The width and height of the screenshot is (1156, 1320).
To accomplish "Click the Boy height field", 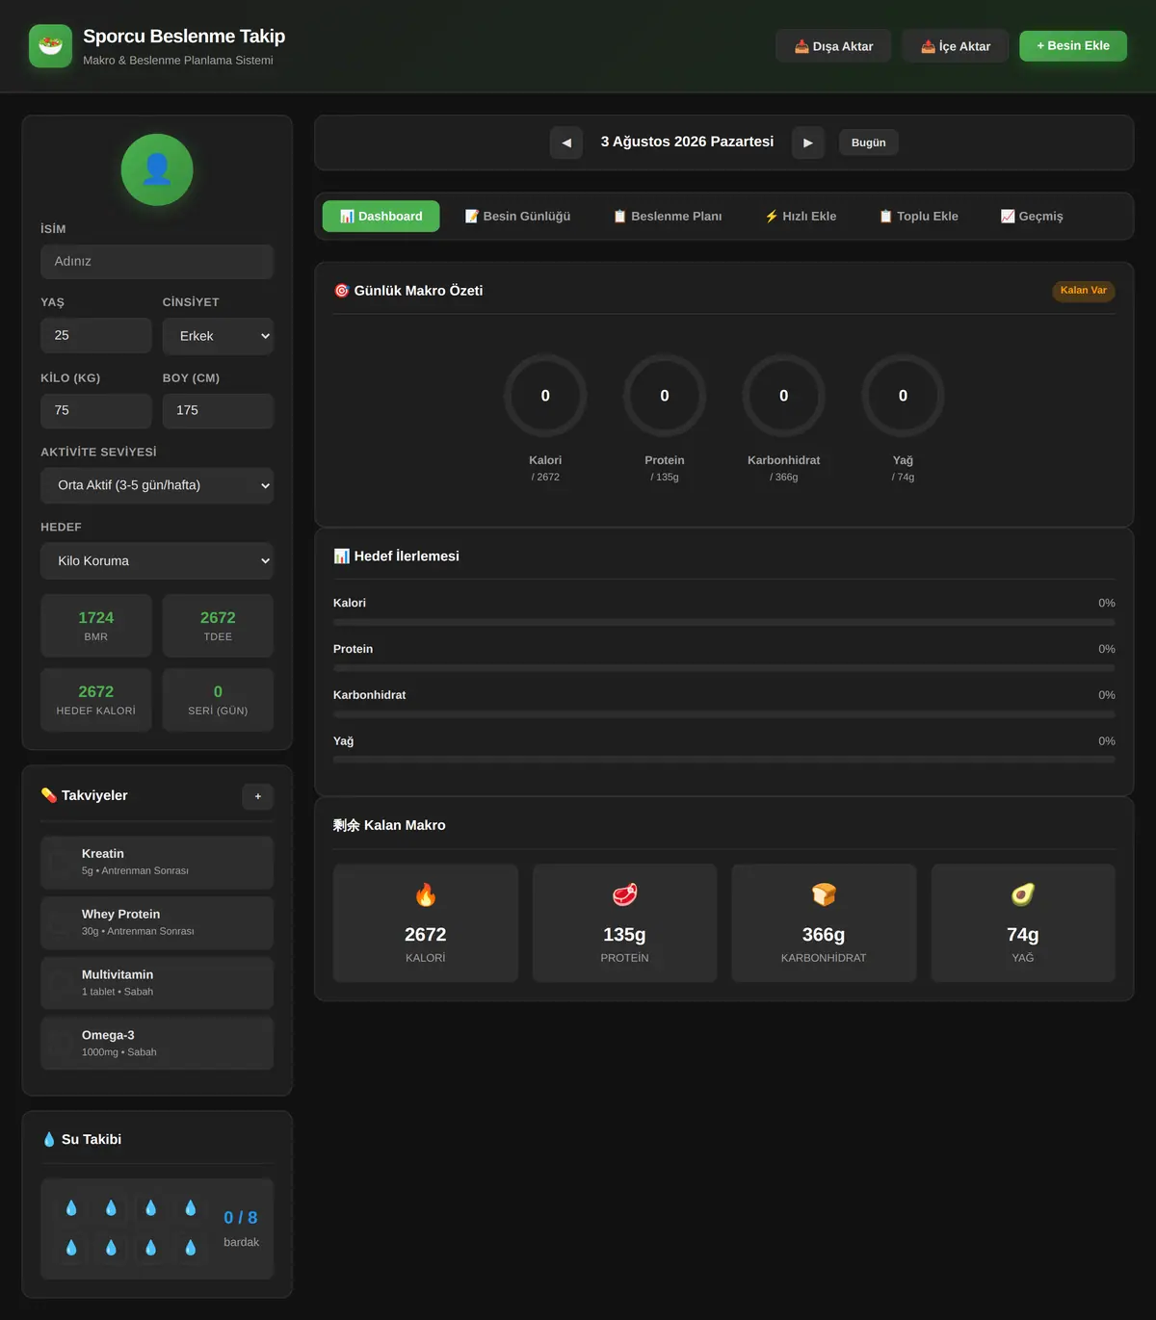I will [218, 411].
